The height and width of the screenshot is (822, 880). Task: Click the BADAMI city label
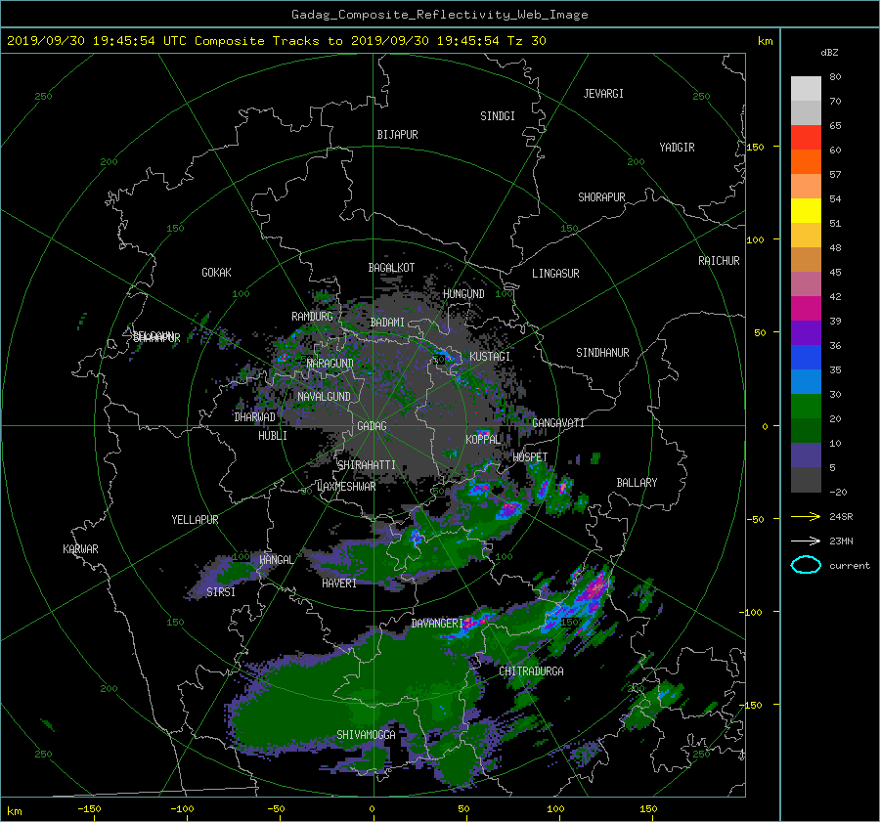tap(387, 323)
